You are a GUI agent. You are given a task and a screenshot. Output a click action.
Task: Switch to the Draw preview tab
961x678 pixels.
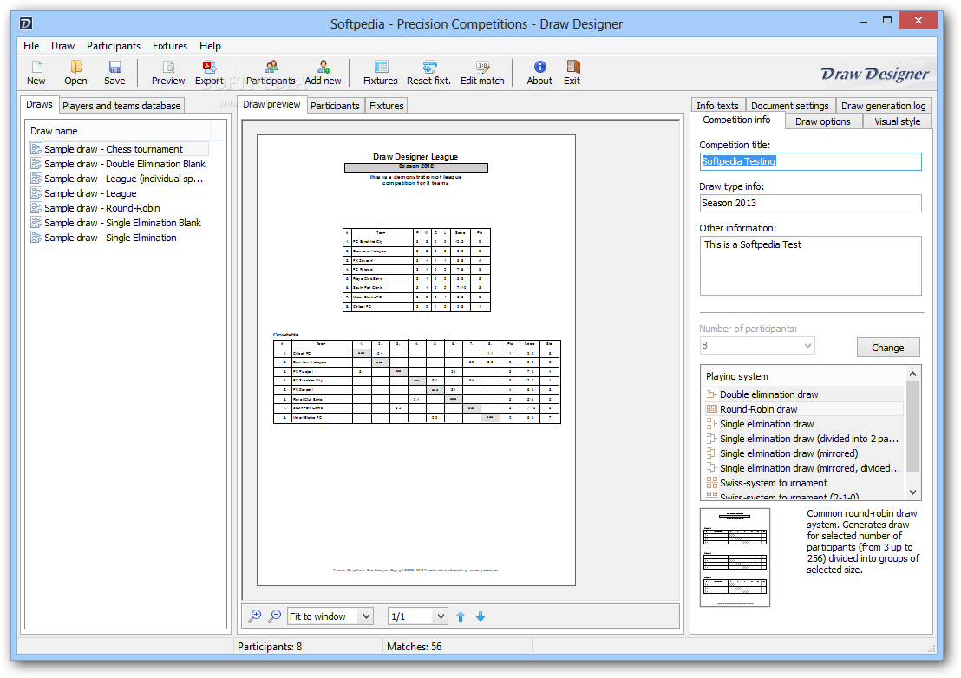[x=271, y=104]
